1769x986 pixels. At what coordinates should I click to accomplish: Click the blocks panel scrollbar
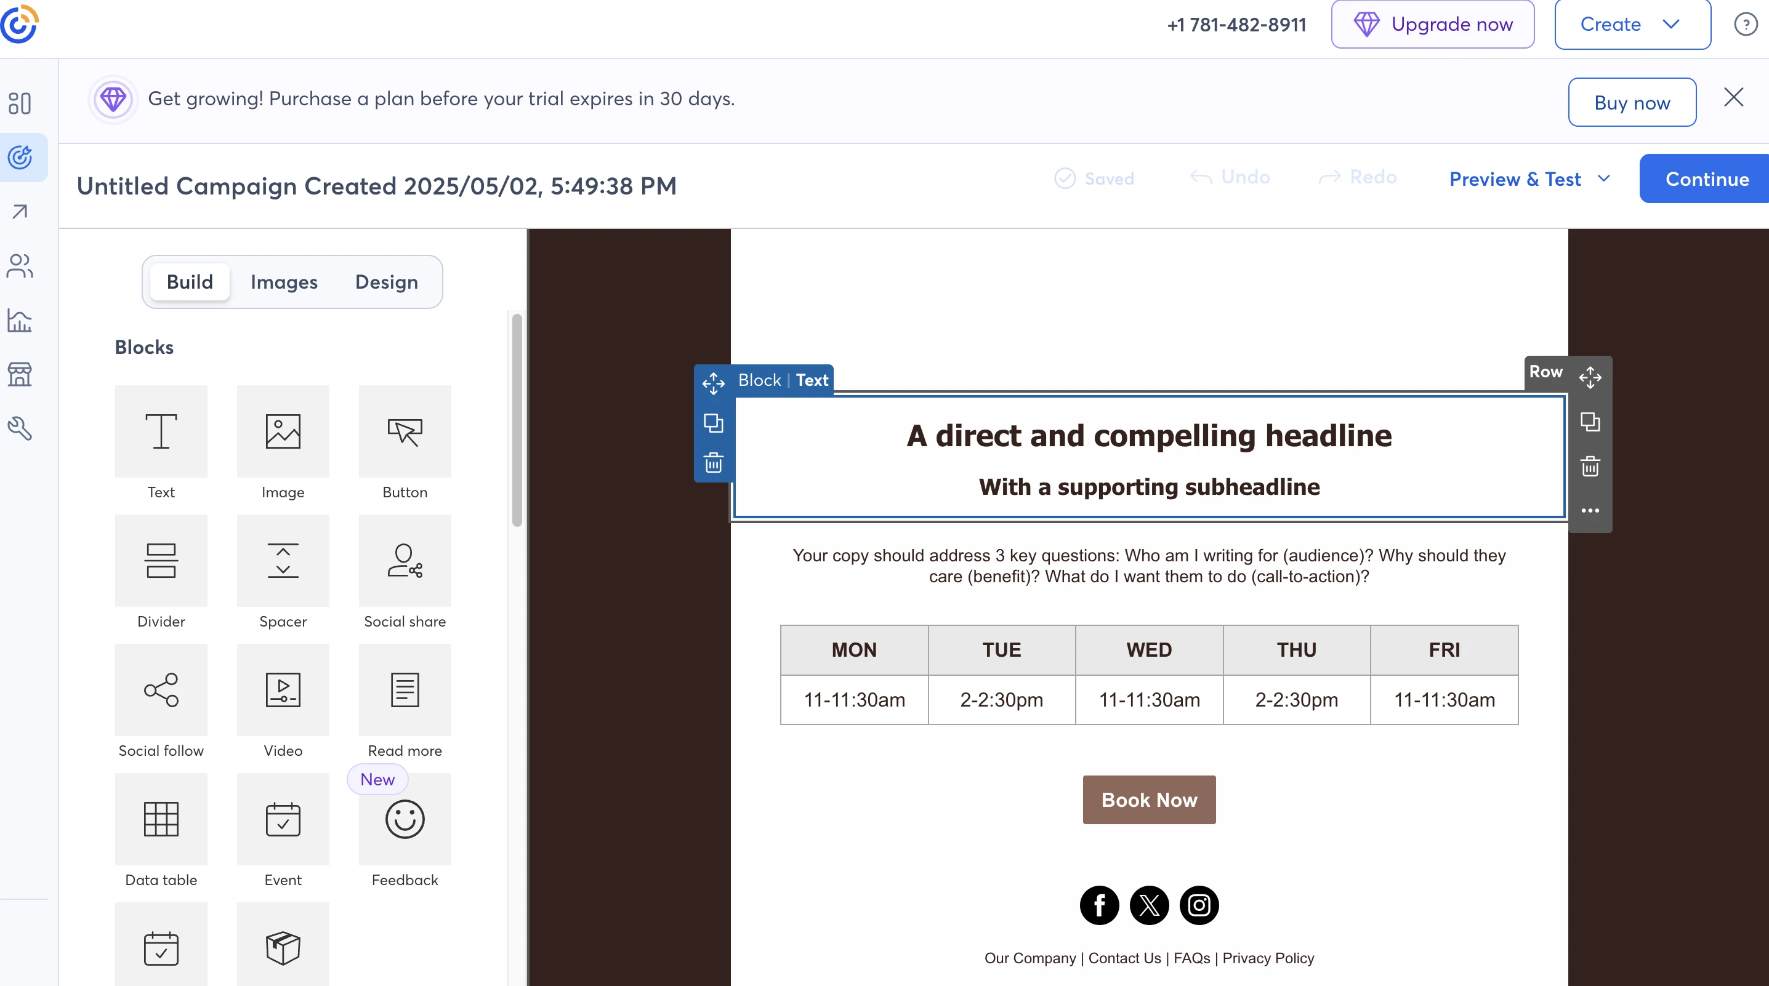tap(517, 420)
